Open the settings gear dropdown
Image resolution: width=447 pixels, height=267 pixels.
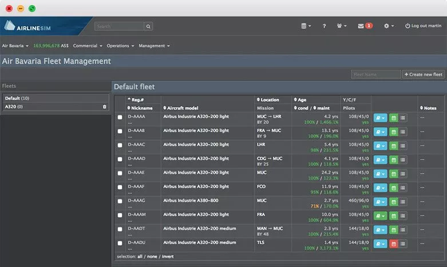tap(389, 26)
